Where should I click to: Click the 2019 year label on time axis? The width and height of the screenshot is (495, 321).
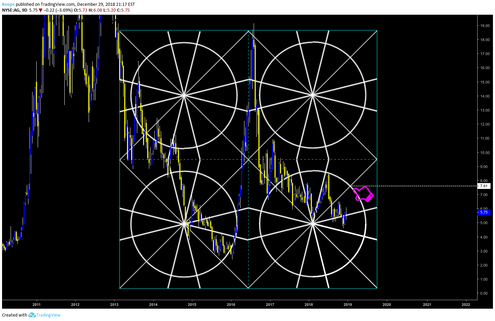(348, 305)
